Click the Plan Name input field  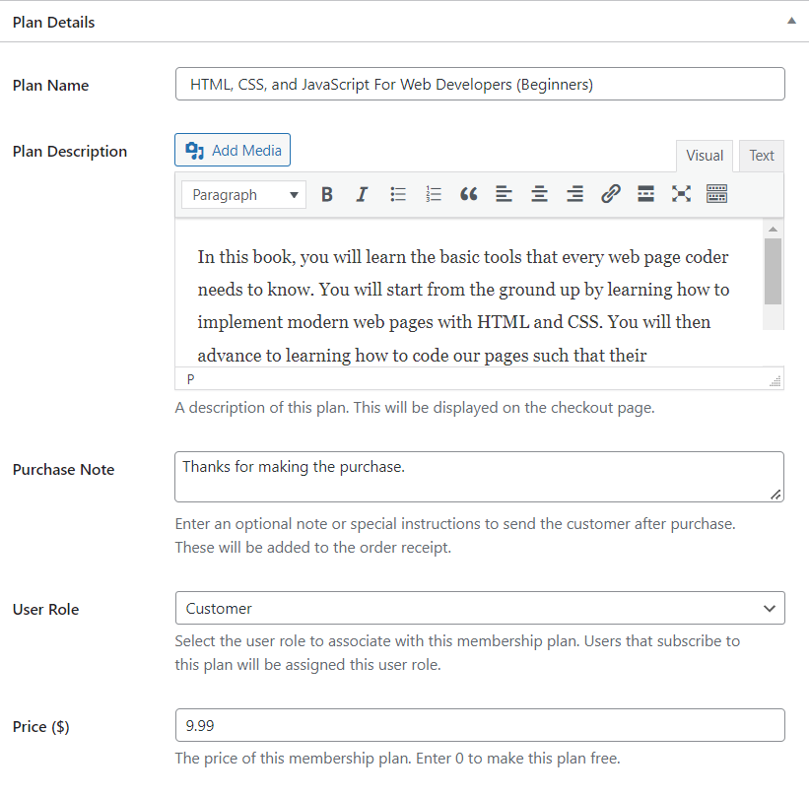(480, 84)
